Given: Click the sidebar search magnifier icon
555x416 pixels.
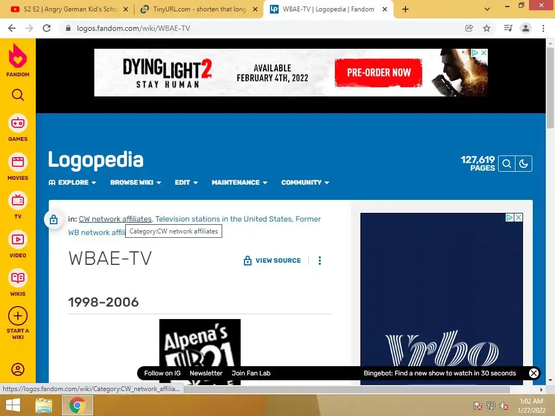Looking at the screenshot, I should click(18, 95).
